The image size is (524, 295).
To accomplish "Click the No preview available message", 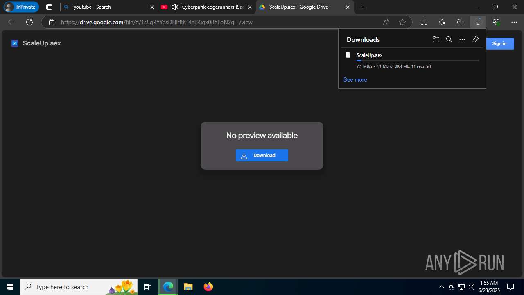I will [x=262, y=136].
